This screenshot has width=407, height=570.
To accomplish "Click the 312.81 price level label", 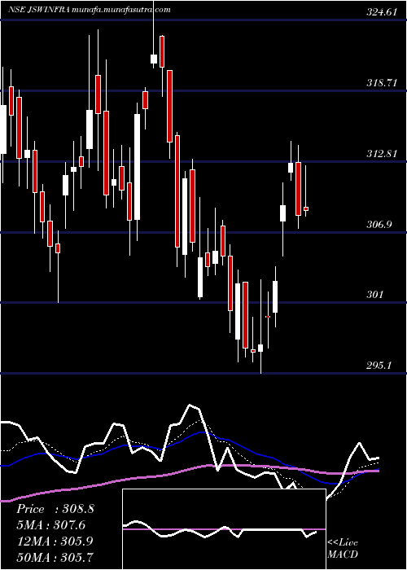I will 380,154.
